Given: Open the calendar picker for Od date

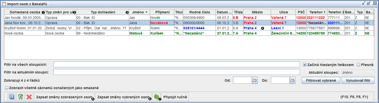Looking at the screenshot, I should click(x=255, y=80).
